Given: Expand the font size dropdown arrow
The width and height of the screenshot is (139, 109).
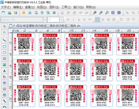Looking at the screenshot, I should coord(61,19).
